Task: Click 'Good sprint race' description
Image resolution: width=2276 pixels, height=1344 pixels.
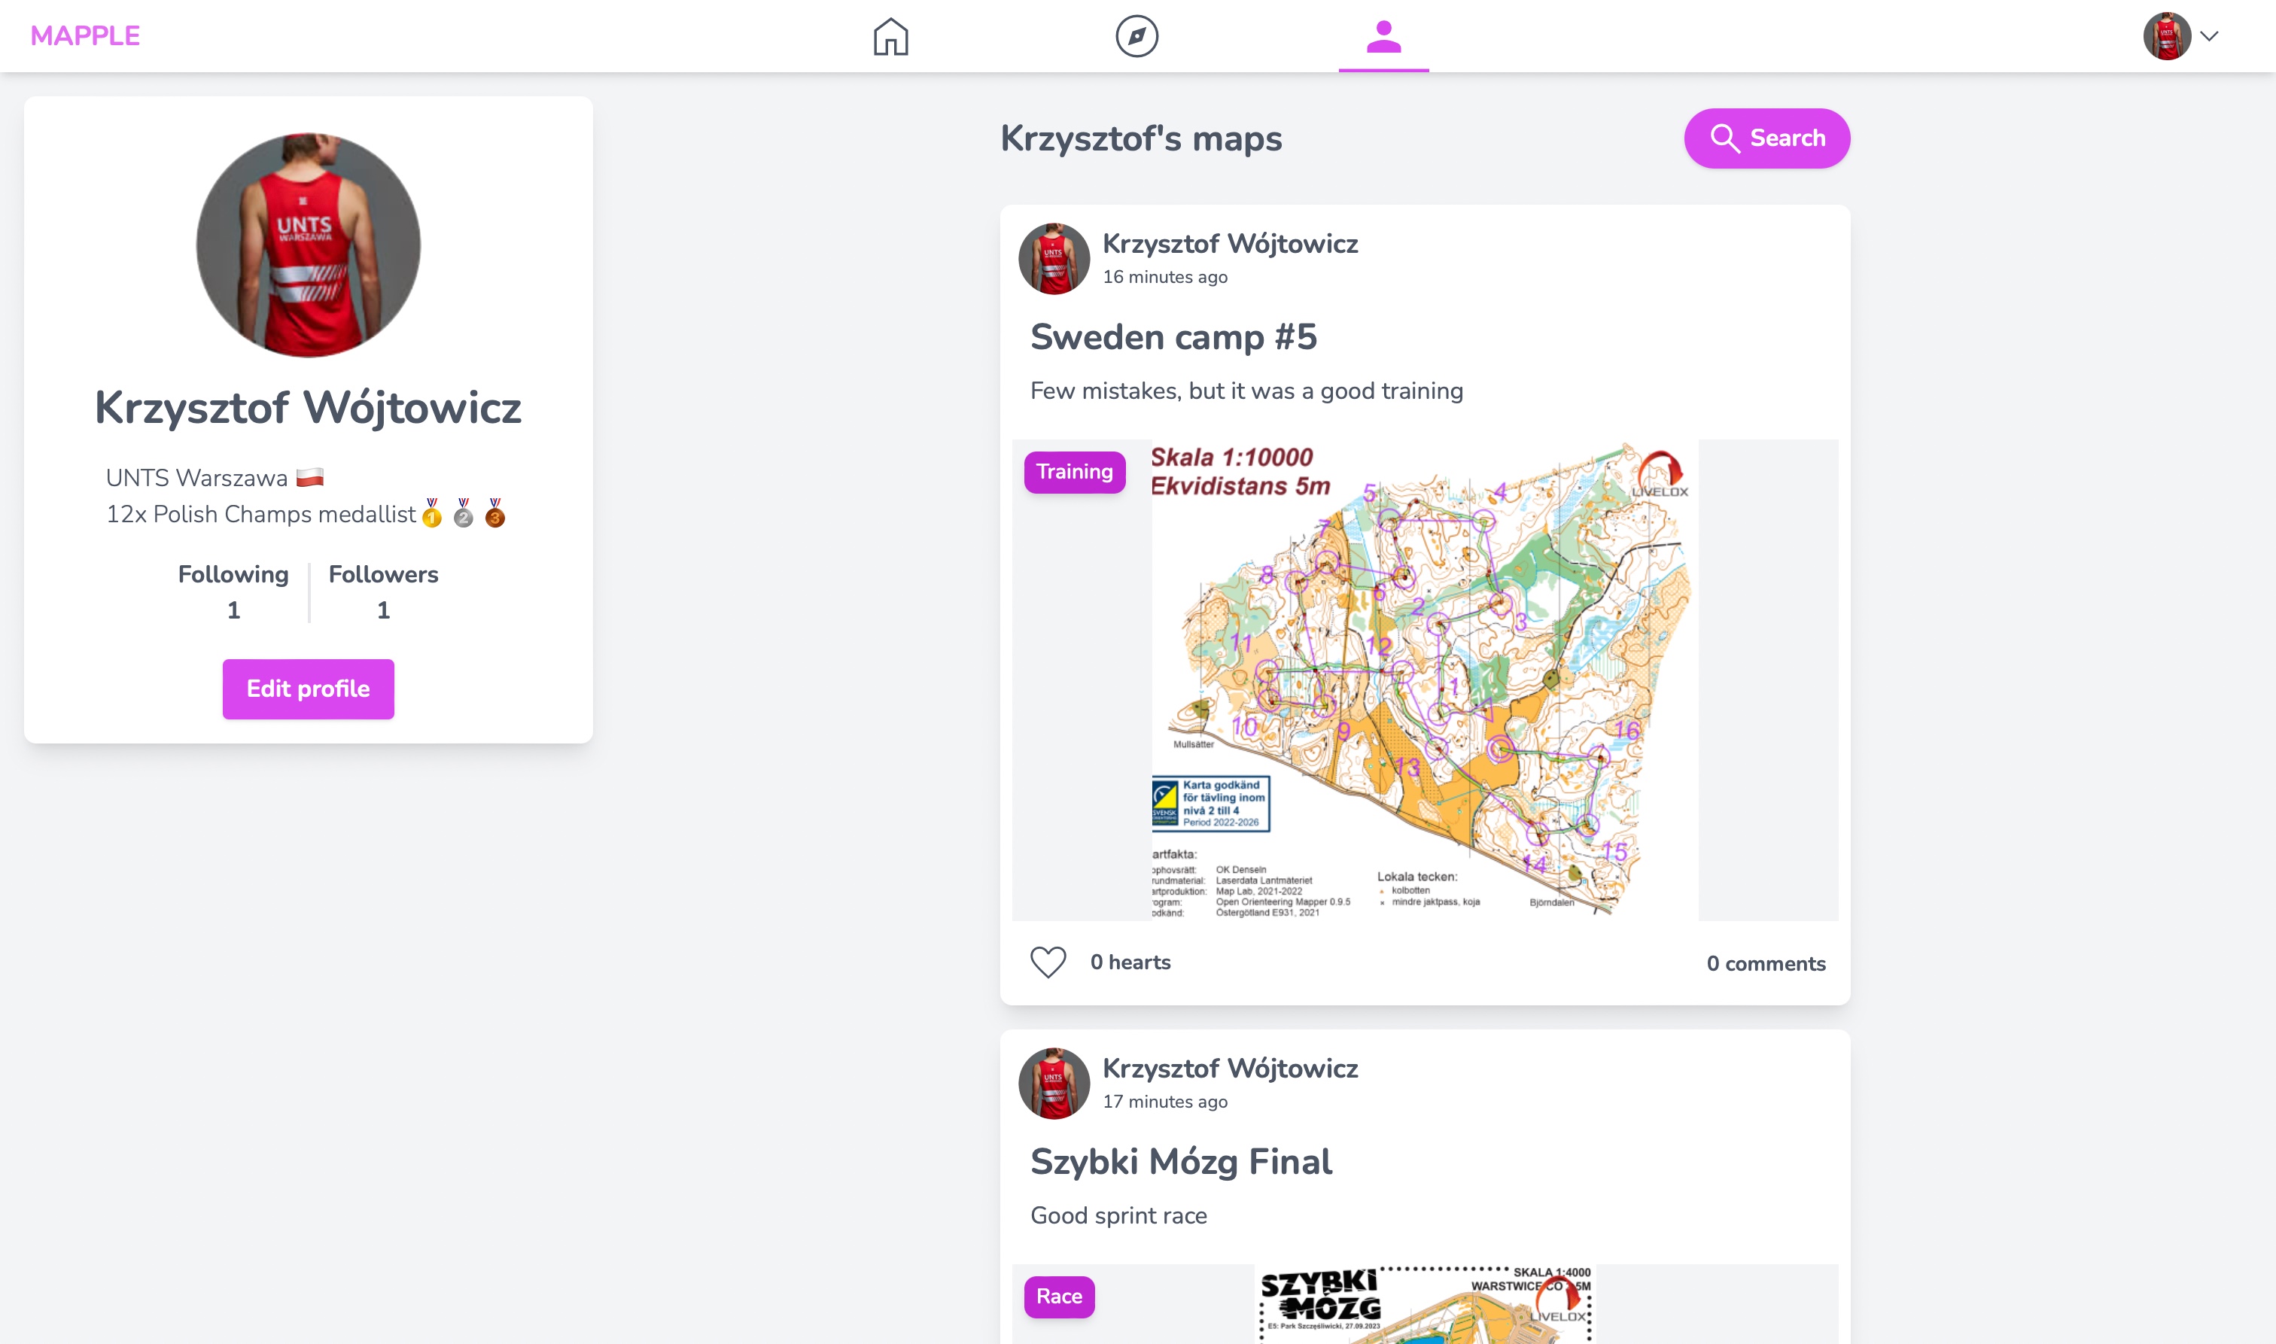Action: [x=1118, y=1216]
